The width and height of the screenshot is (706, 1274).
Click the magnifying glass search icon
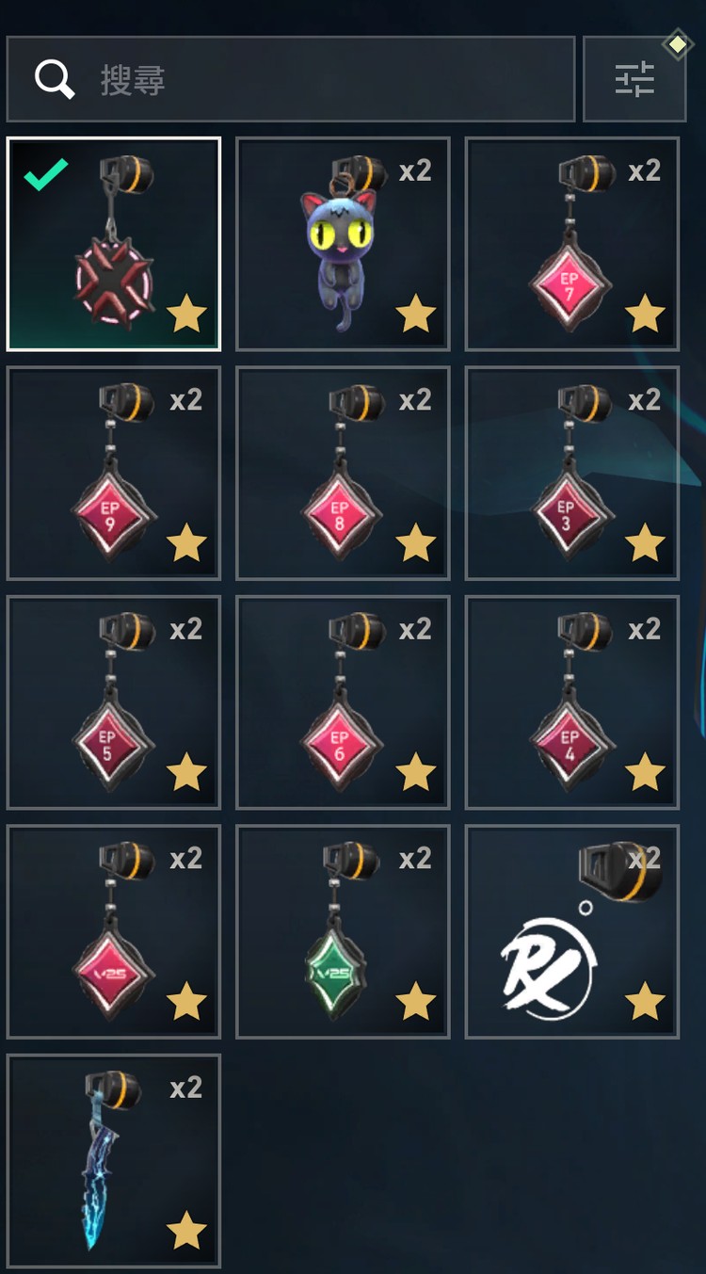[55, 80]
